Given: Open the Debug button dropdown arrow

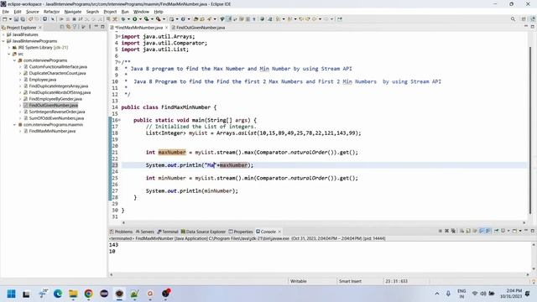Looking at the screenshot, I should click(x=128, y=19).
